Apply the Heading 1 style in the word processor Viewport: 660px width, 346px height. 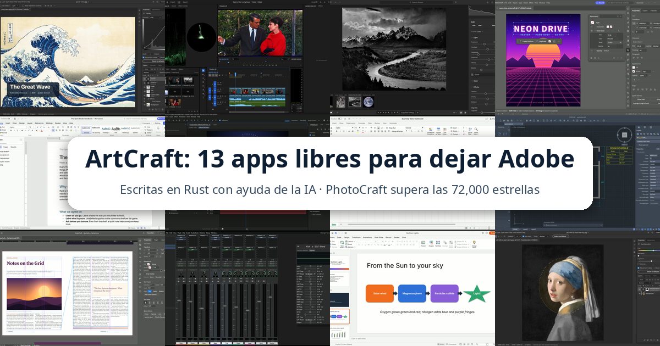pyautogui.click(x=106, y=130)
